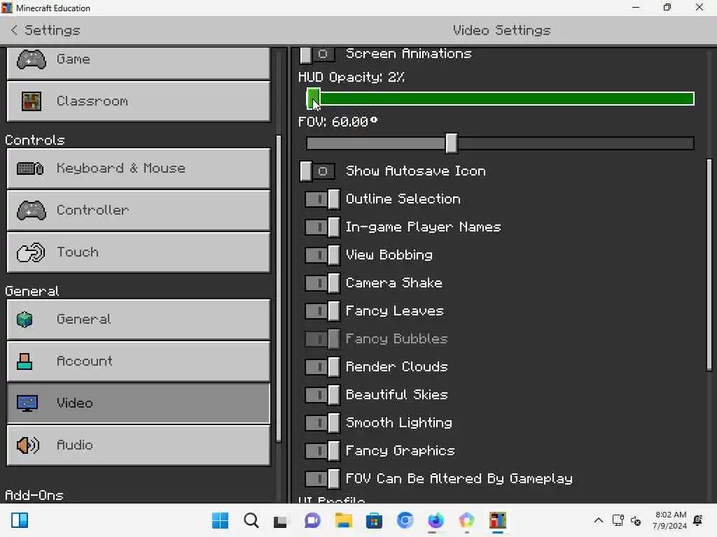The image size is (717, 537).
Task: Click the video settings panel scrollbar
Action: pyautogui.click(x=709, y=265)
